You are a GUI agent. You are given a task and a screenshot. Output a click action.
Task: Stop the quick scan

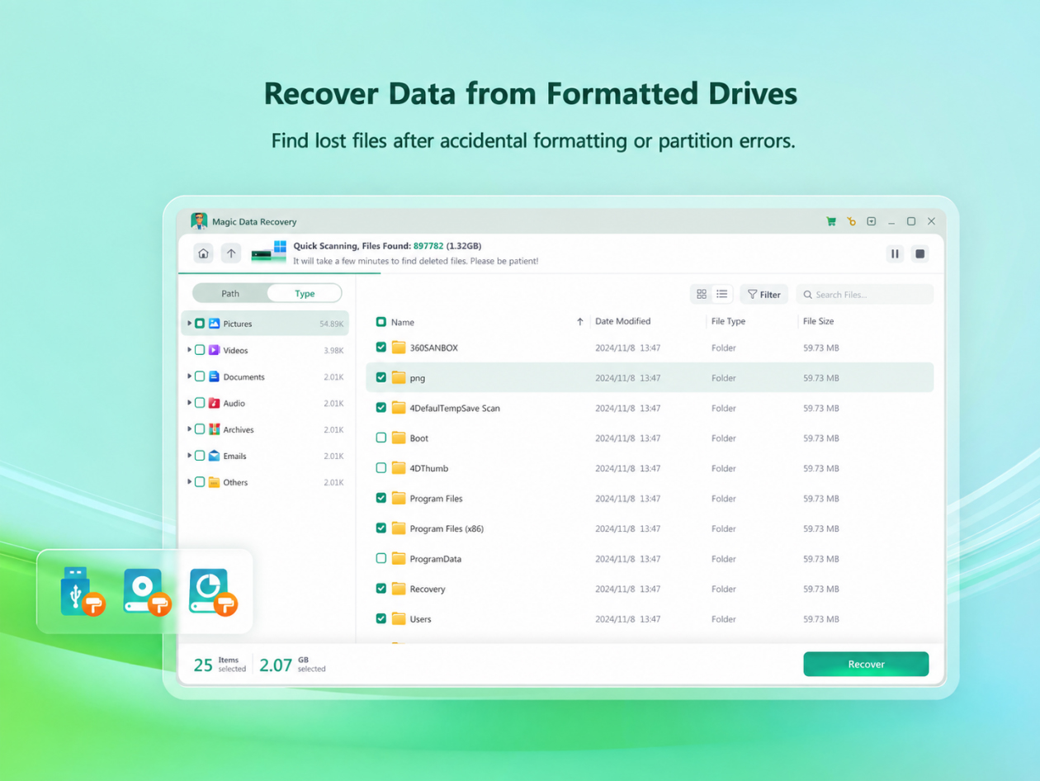tap(920, 253)
